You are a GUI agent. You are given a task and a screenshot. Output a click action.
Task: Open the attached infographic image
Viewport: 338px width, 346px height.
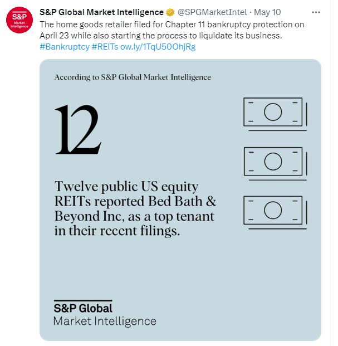pos(180,251)
